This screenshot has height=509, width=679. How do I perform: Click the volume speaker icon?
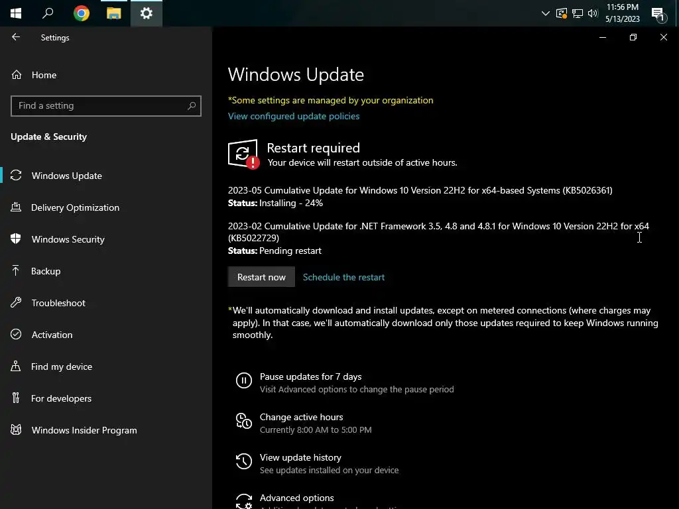click(593, 13)
